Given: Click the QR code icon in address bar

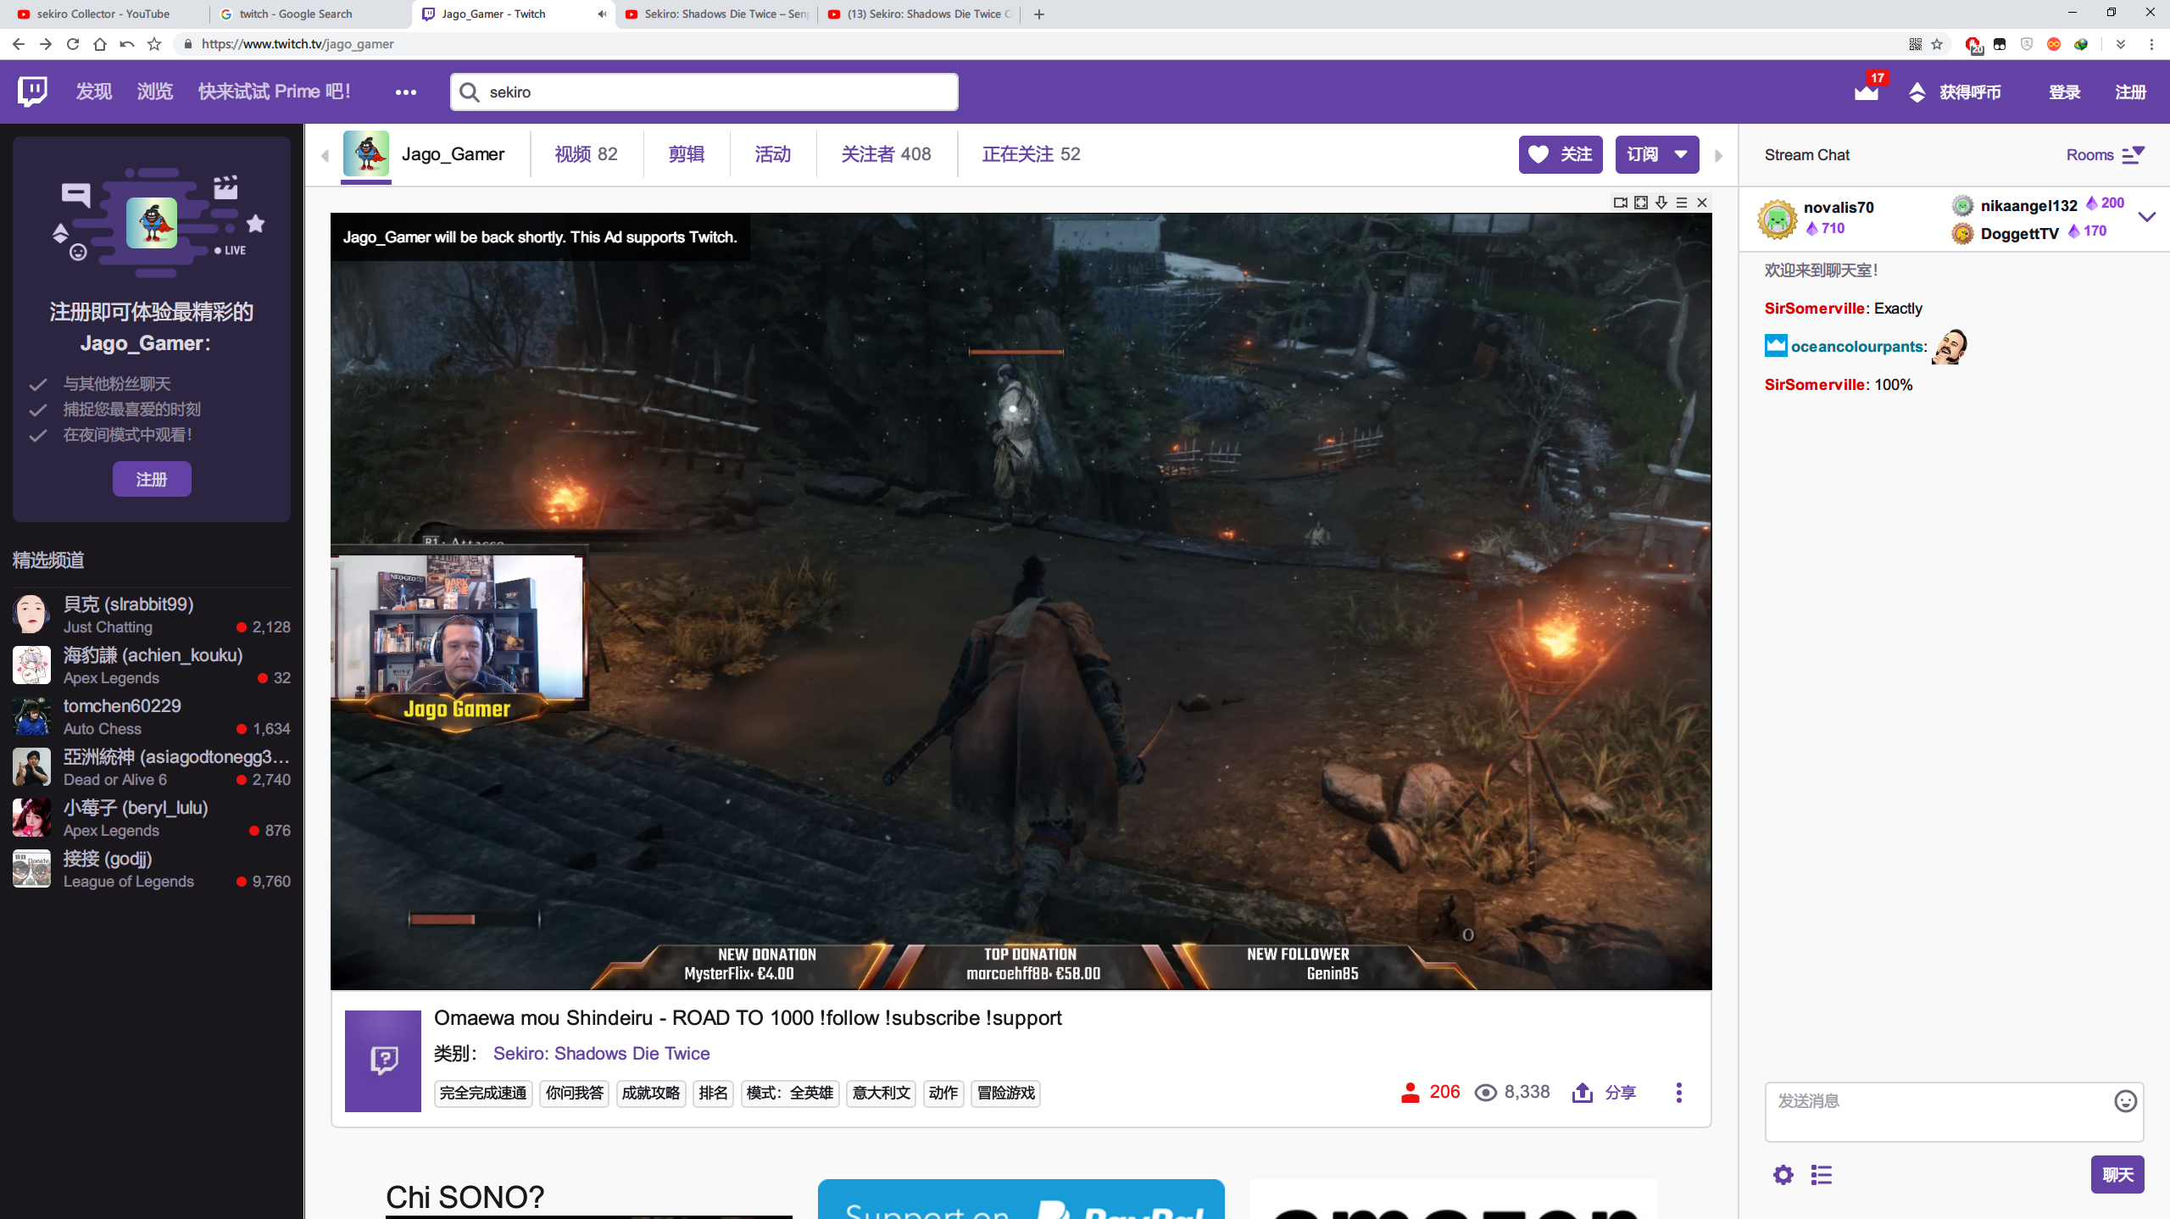Looking at the screenshot, I should pyautogui.click(x=1915, y=44).
